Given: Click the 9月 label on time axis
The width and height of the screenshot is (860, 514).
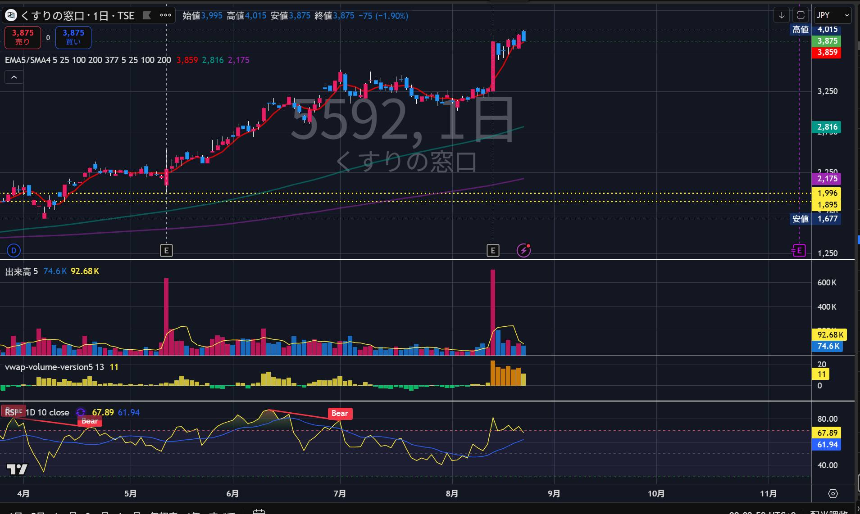Looking at the screenshot, I should pos(554,494).
